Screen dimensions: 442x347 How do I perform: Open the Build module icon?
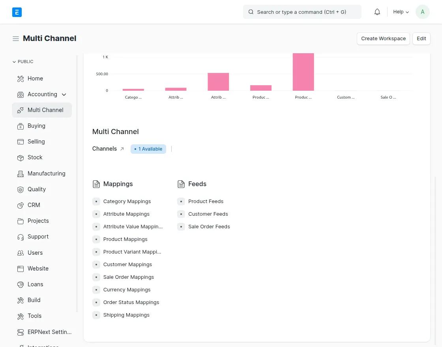21,300
